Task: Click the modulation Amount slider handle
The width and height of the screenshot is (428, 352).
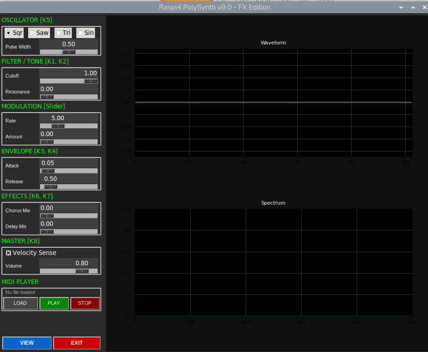Action: tap(47, 142)
